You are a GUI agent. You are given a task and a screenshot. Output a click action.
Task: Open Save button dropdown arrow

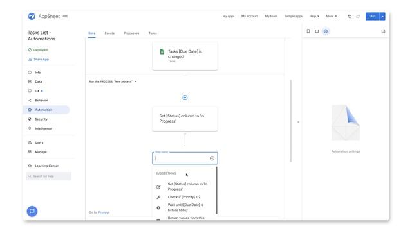(x=382, y=17)
